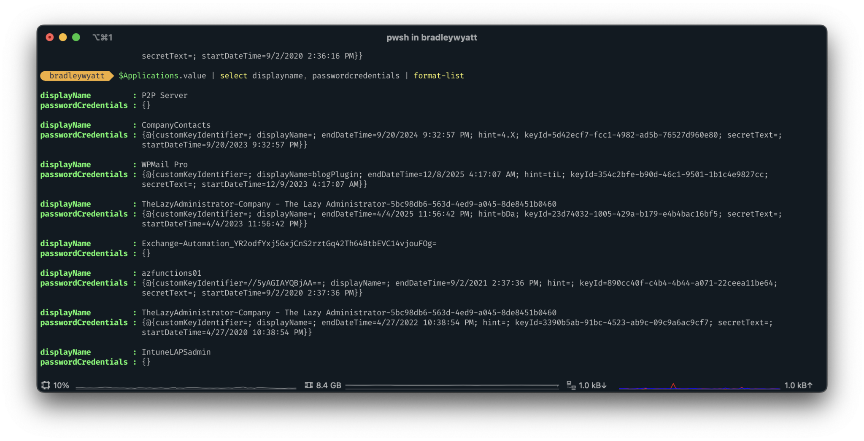
Task: Close the terminal window with red button
Action: [x=50, y=37]
